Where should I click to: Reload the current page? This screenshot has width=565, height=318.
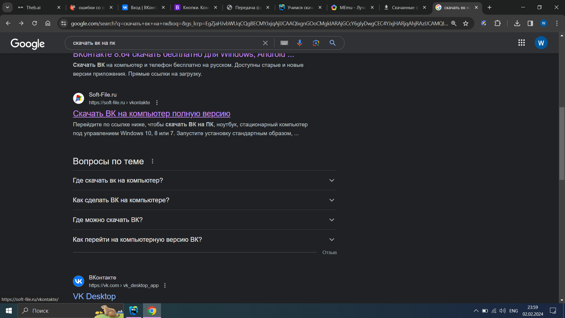(x=34, y=23)
